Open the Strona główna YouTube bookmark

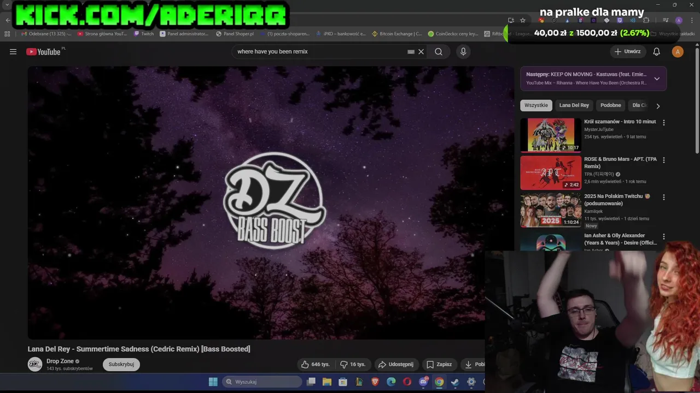(x=102, y=34)
